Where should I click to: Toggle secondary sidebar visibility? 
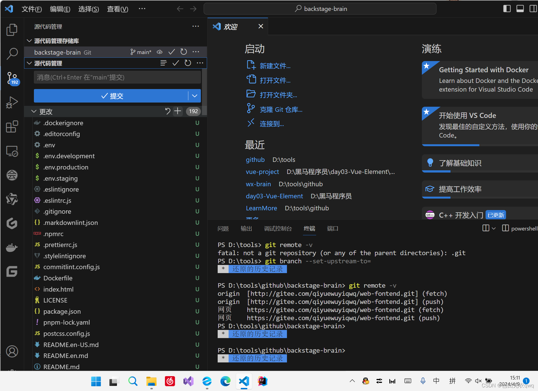(533, 9)
